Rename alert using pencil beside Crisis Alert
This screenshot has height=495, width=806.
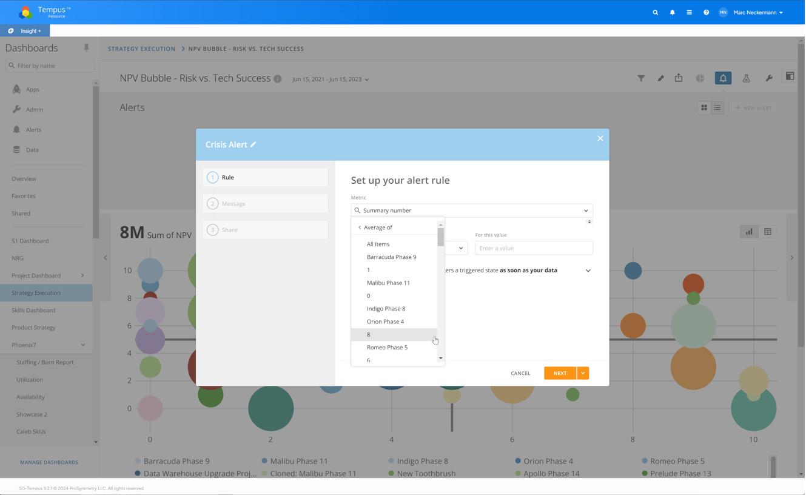(x=254, y=144)
